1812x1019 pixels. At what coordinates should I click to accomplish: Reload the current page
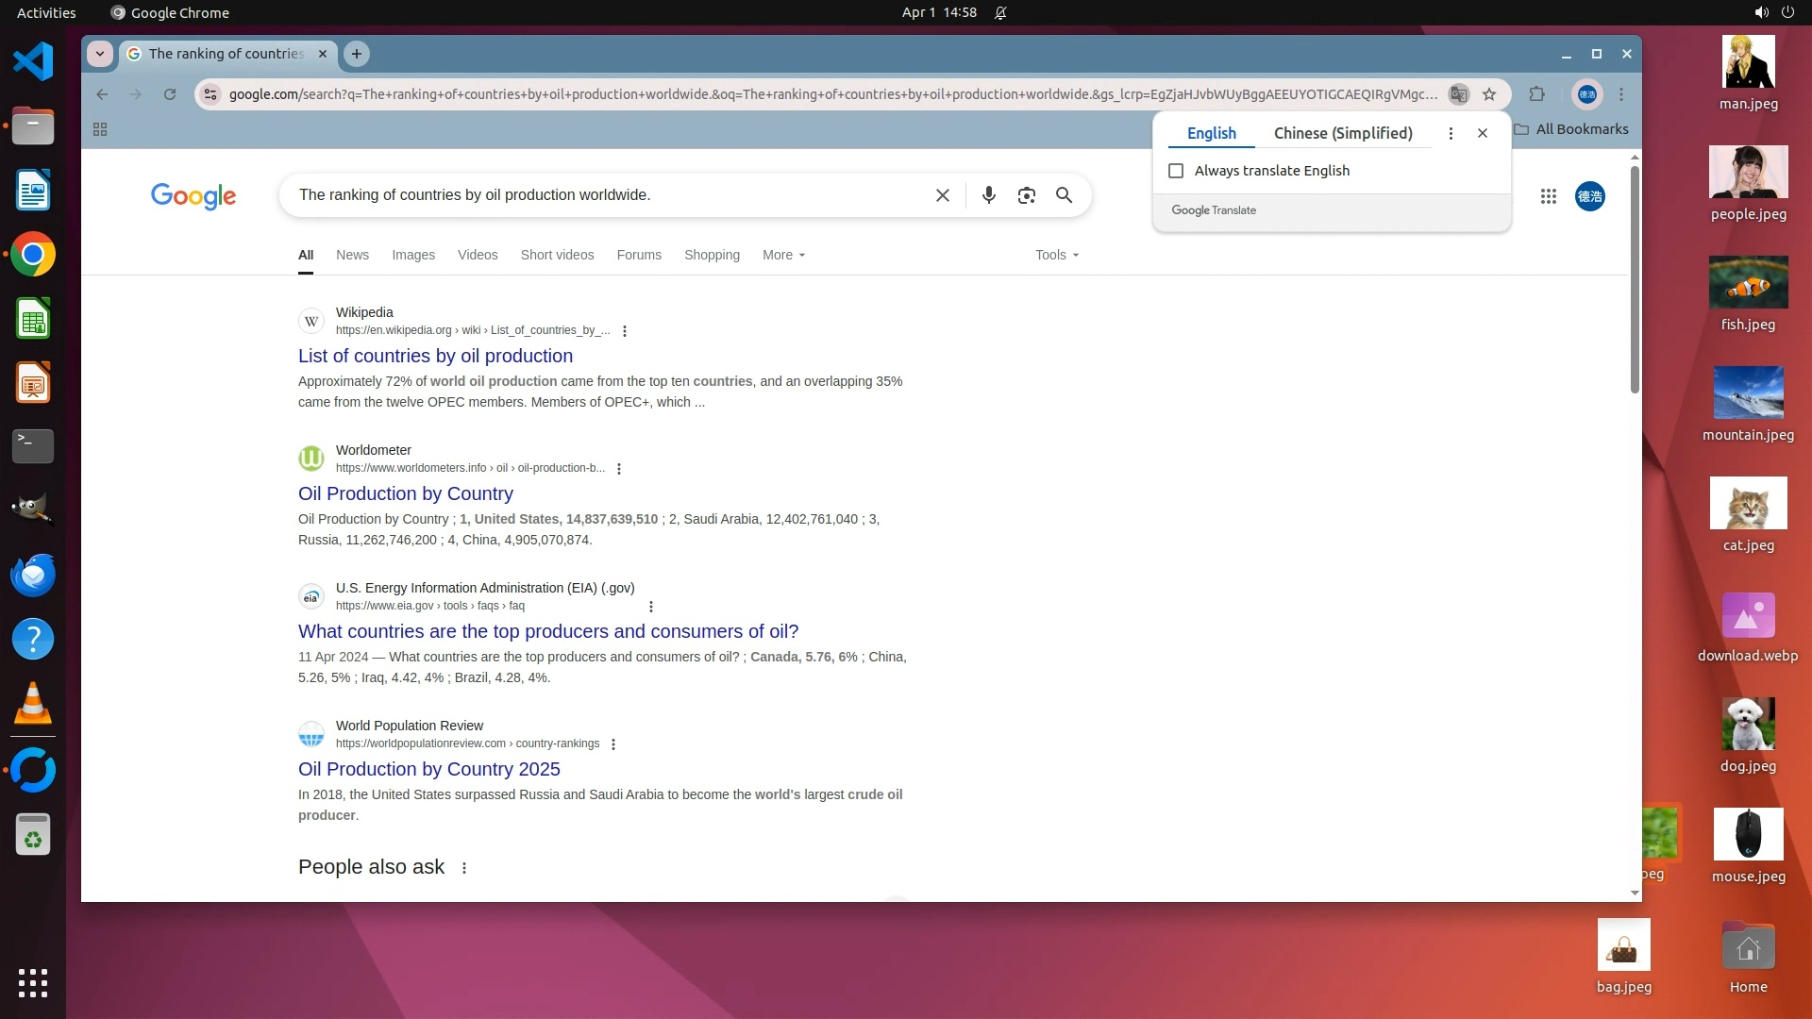pyautogui.click(x=170, y=94)
